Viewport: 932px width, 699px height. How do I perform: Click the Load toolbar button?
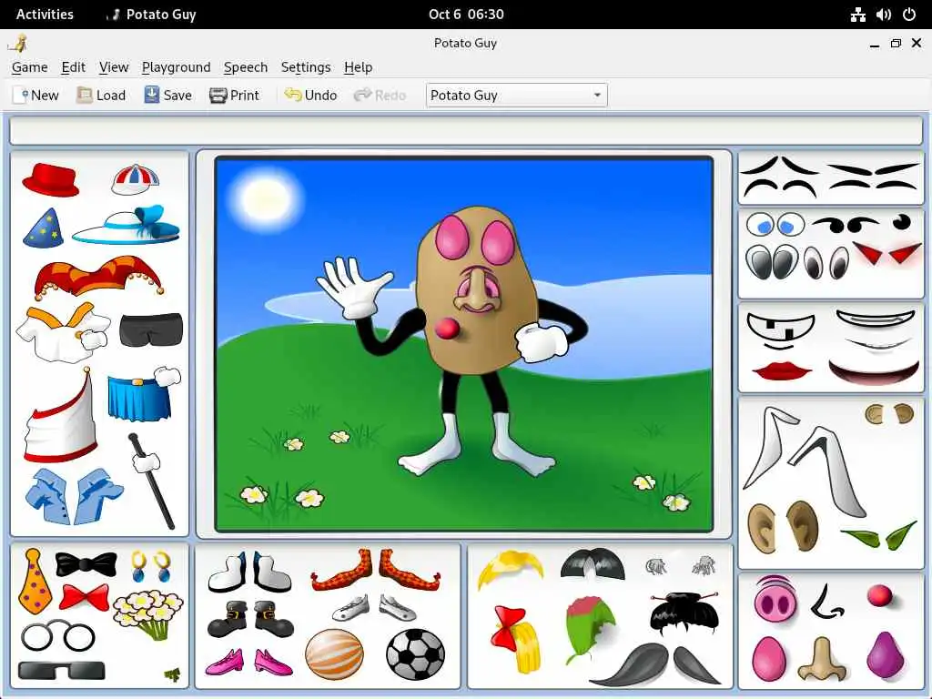[101, 95]
